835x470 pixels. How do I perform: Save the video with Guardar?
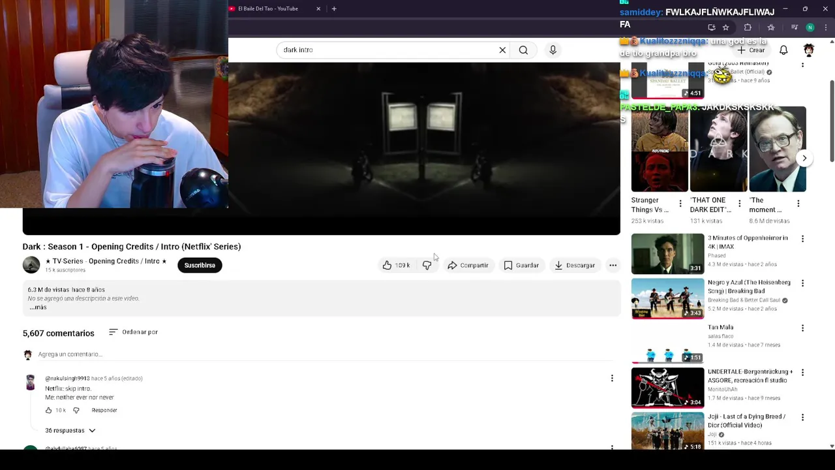[x=521, y=265]
